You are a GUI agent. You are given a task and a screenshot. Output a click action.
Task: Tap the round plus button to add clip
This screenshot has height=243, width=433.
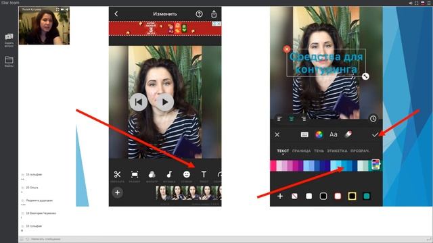[117, 192]
